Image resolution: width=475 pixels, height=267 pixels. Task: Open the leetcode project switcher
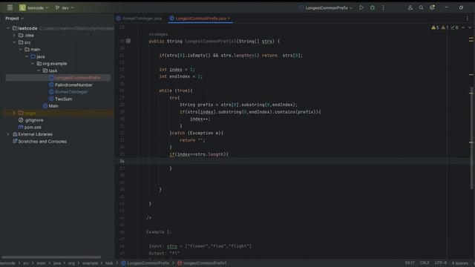(34, 8)
